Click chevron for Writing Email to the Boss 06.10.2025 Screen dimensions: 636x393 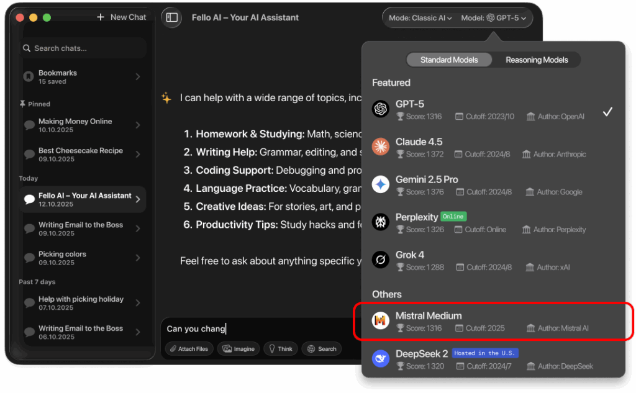coord(138,332)
